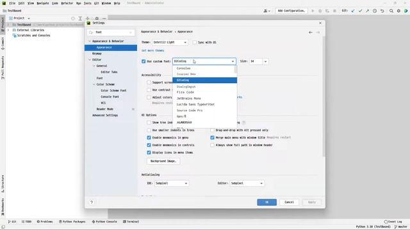Toggle Use custom font checkbox

click(143, 61)
